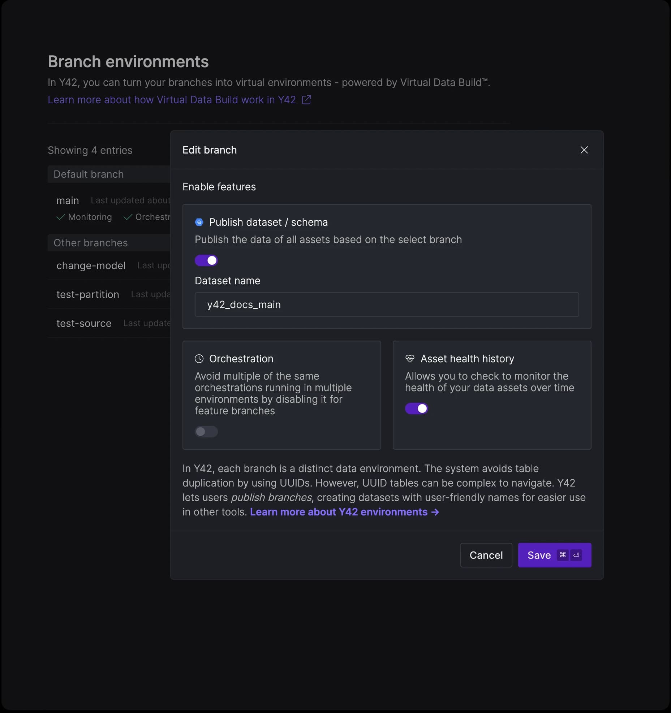Save the branch settings
Screen dimensions: 671x713
click(555, 555)
